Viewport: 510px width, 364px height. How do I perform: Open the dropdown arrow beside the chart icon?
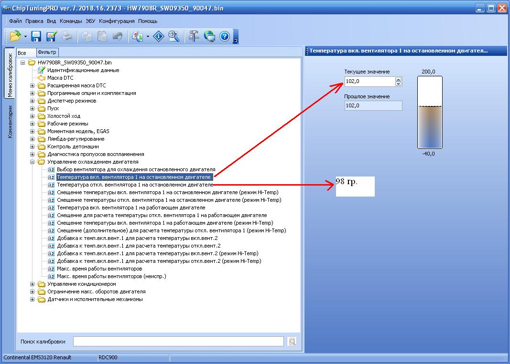[x=148, y=36]
